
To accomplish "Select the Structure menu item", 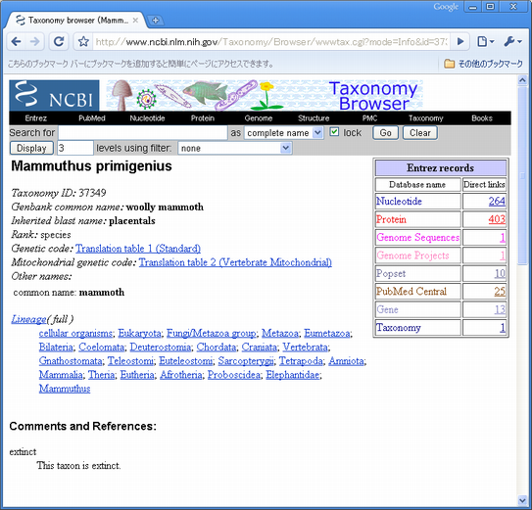I will 314,118.
